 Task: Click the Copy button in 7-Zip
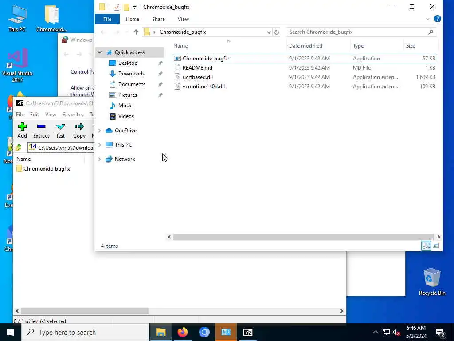click(79, 130)
